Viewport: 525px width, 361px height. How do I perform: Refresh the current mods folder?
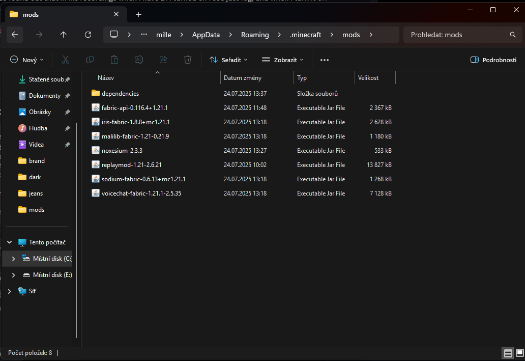pos(88,35)
